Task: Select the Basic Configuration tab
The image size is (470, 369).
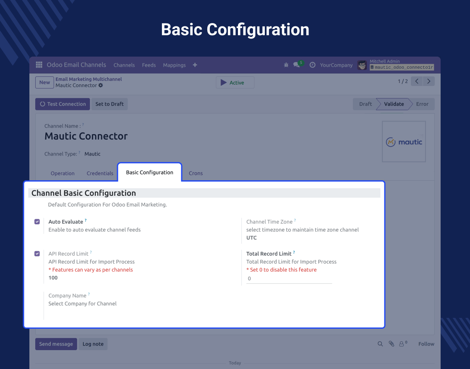Action: pos(149,172)
